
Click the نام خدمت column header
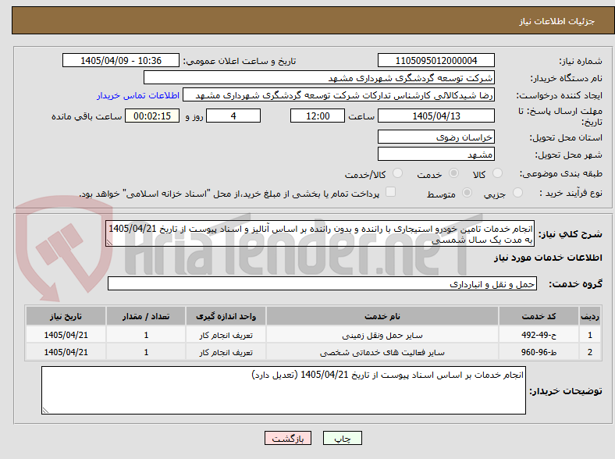(x=382, y=316)
